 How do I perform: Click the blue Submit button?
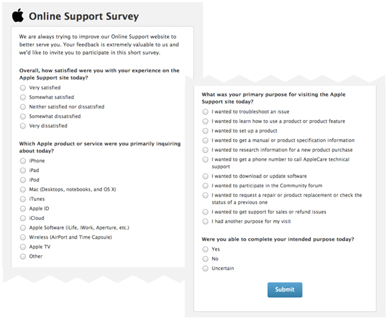click(x=285, y=290)
